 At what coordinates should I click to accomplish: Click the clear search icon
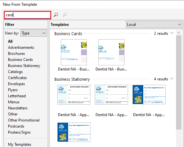(65, 15)
